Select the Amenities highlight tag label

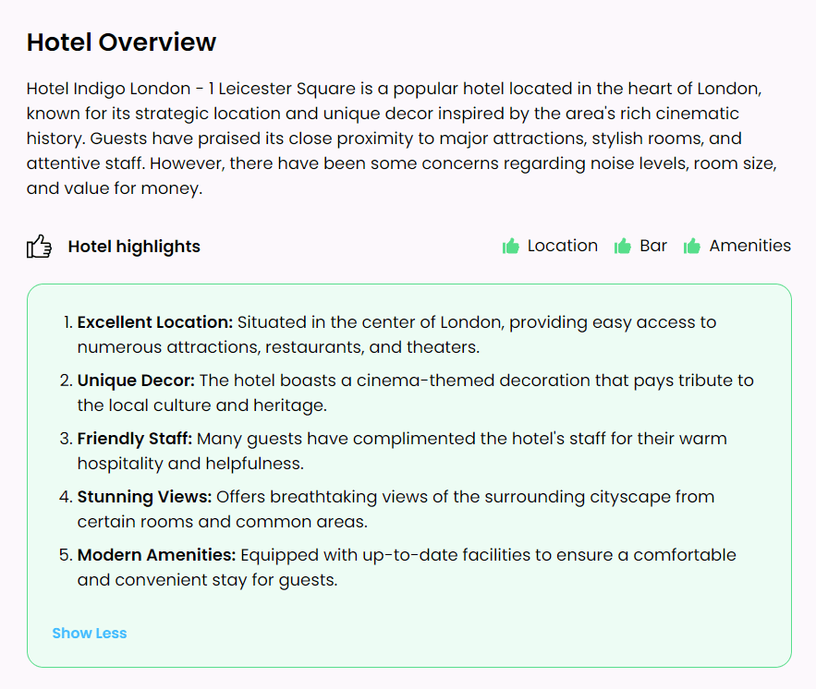(749, 246)
